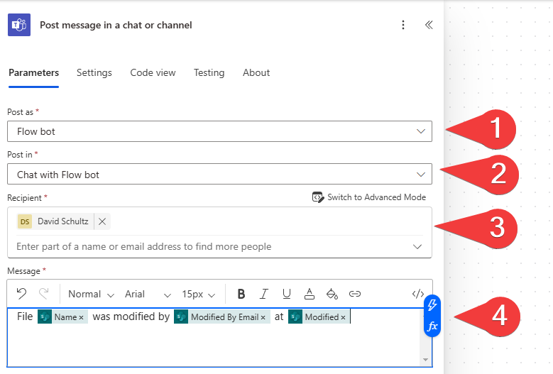
Task: Click the Modified By Email token
Action: (x=222, y=317)
